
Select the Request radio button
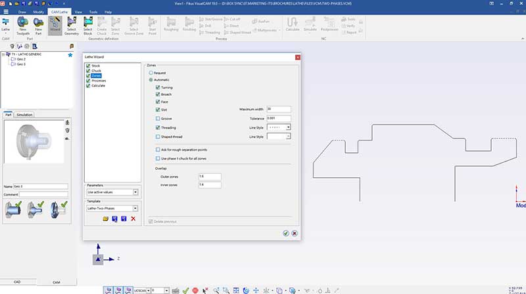point(151,72)
